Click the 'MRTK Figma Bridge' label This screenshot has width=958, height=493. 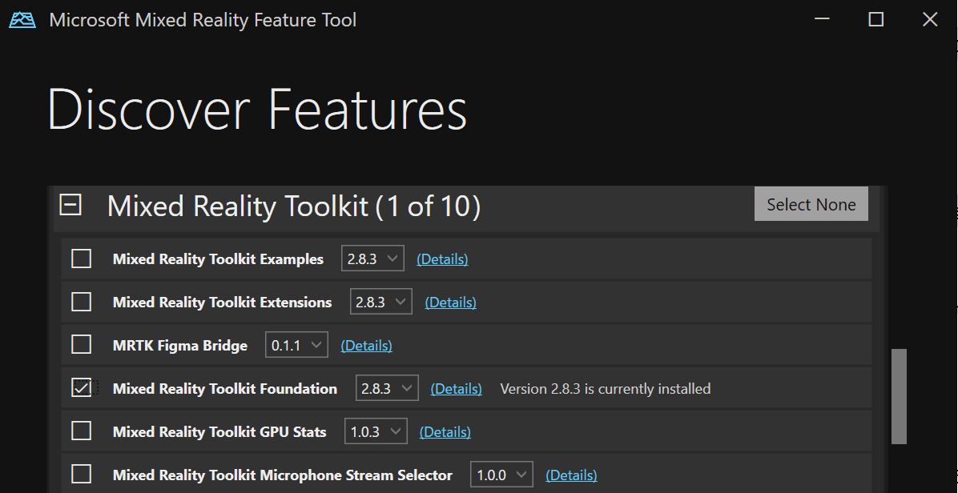coord(180,346)
